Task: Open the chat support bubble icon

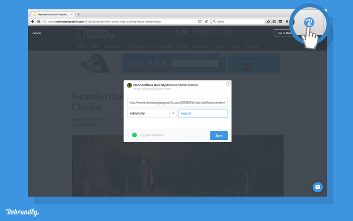Action: click(x=318, y=187)
